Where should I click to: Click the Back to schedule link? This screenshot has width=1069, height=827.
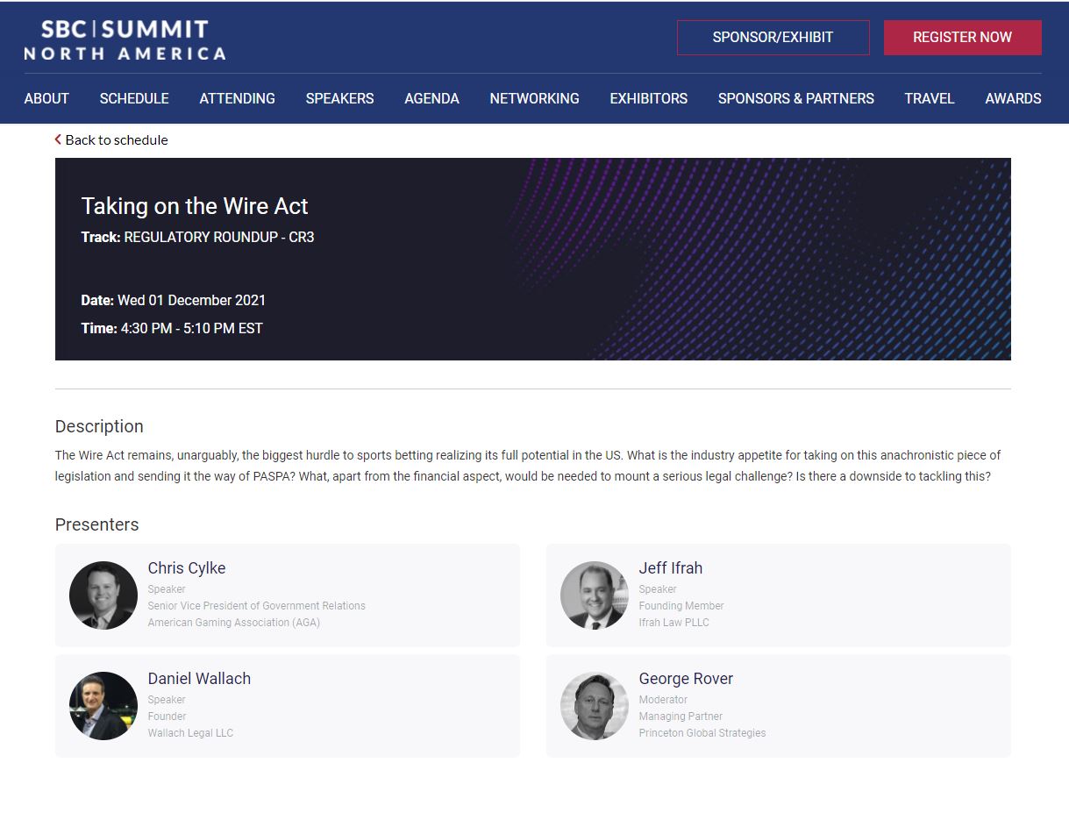(x=116, y=139)
